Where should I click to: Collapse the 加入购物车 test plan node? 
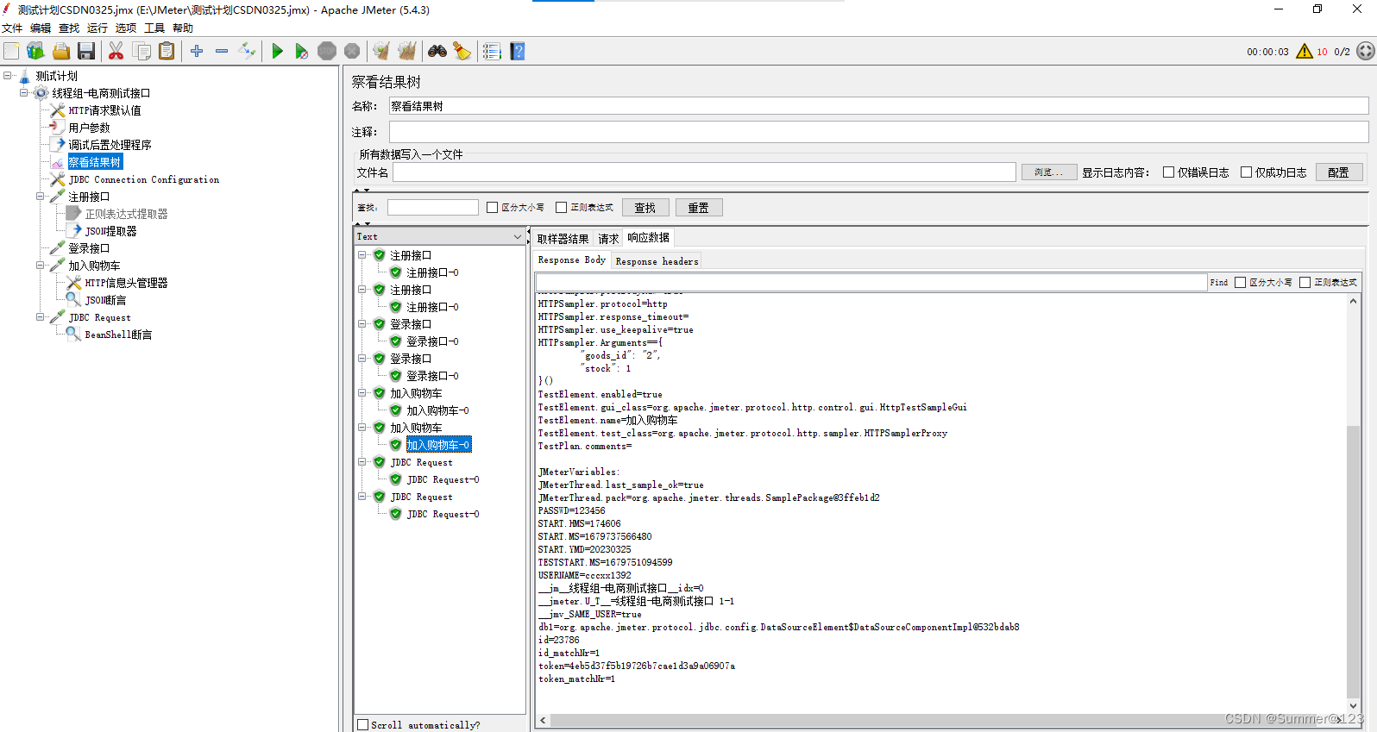click(x=40, y=266)
